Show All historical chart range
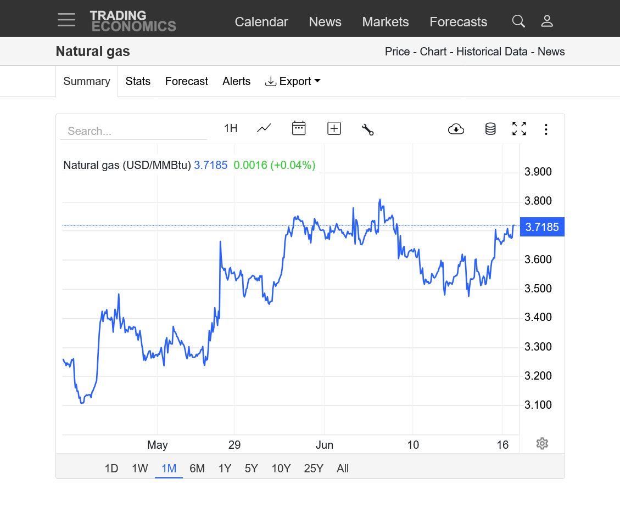 343,469
